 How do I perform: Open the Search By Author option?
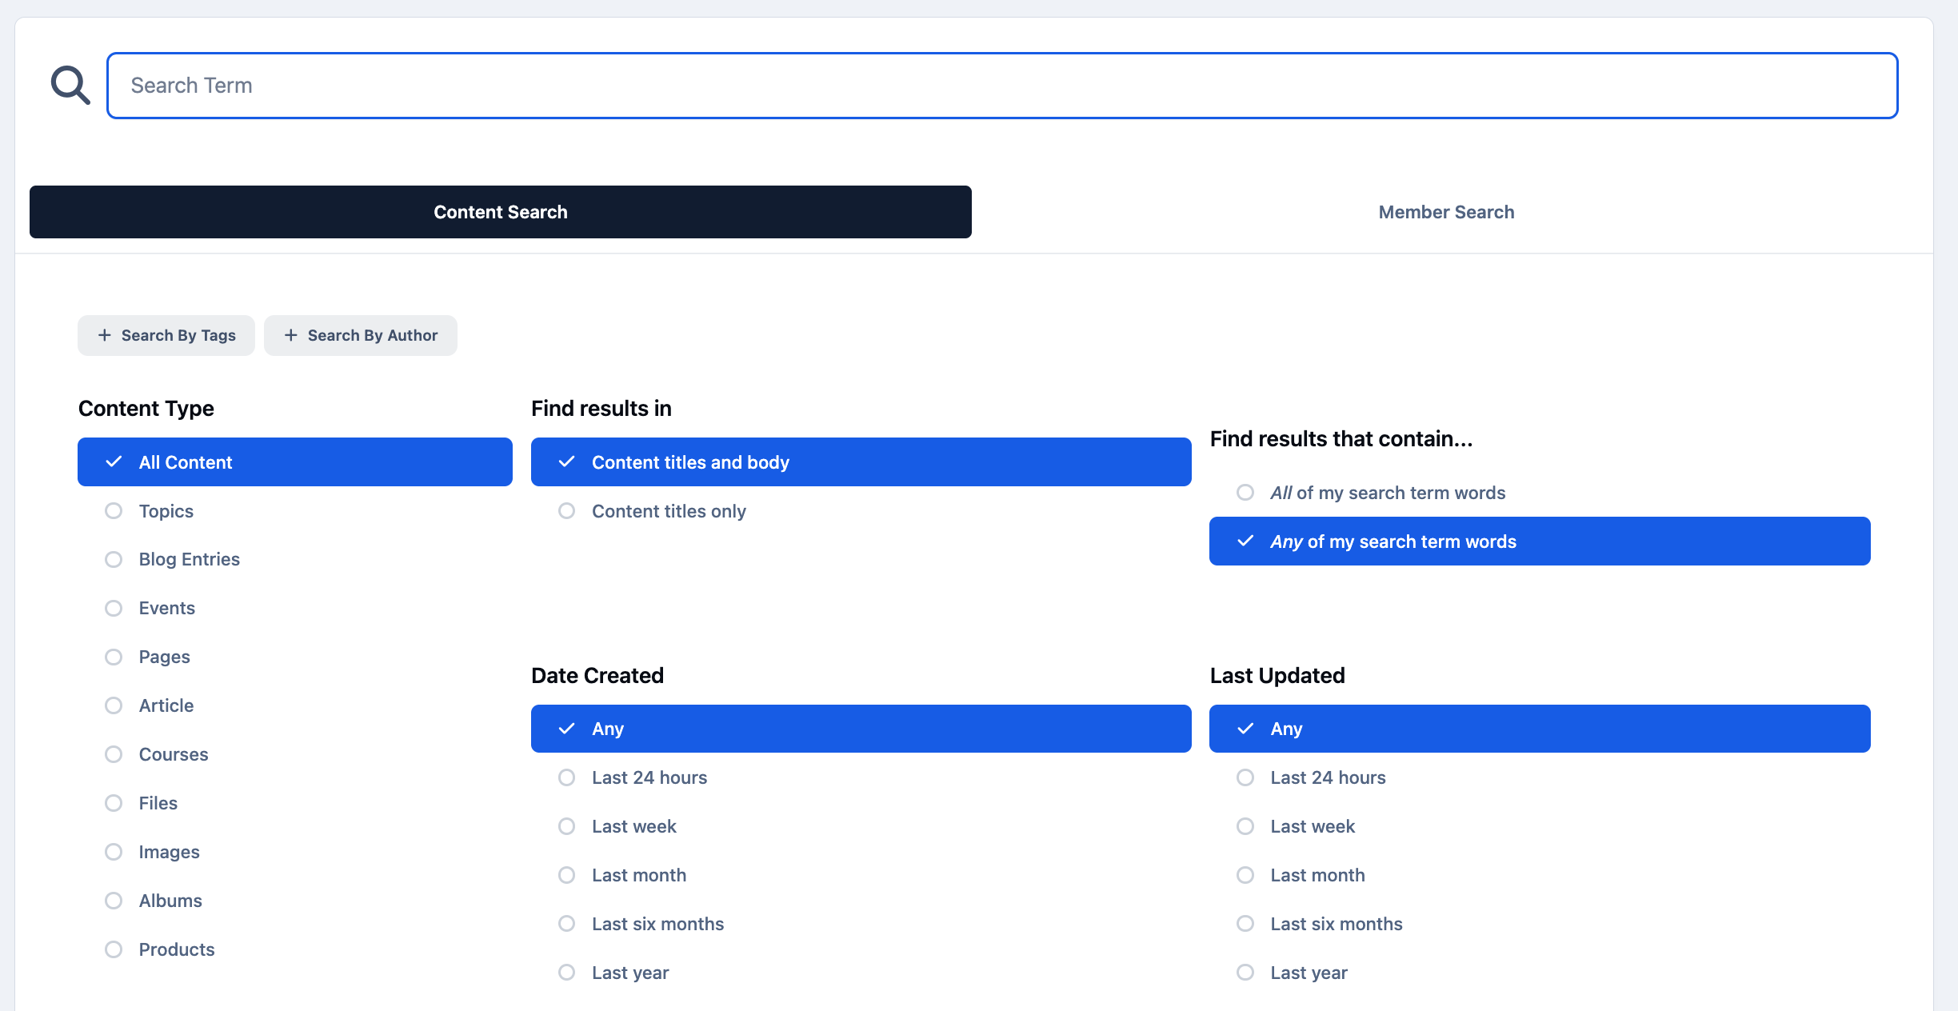pyautogui.click(x=361, y=335)
